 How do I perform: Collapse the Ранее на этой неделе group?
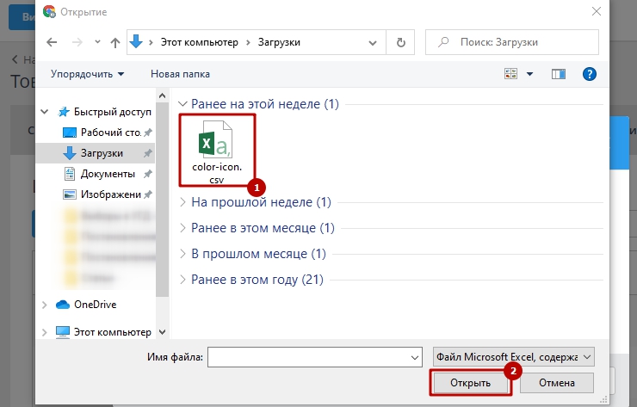tap(182, 104)
